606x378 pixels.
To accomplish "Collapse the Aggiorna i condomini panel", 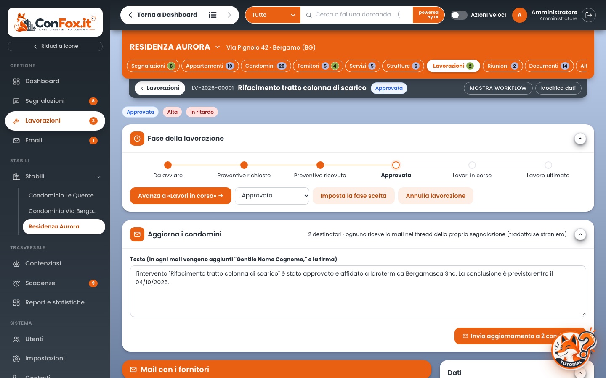I will tap(580, 234).
